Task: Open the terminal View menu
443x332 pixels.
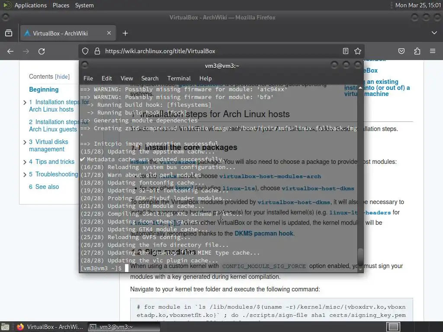Action: point(127,78)
